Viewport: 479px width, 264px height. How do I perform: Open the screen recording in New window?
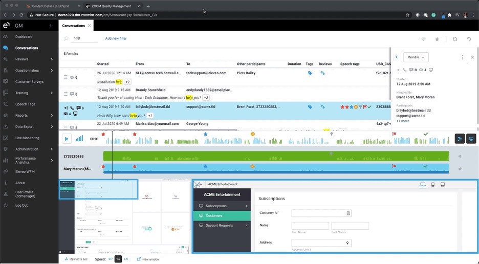click(x=148, y=259)
